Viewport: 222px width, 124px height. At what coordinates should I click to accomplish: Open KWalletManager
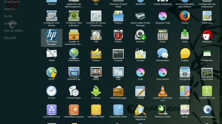tap(118, 93)
